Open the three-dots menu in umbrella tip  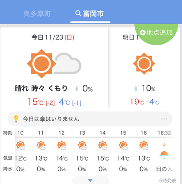[x=164, y=119]
